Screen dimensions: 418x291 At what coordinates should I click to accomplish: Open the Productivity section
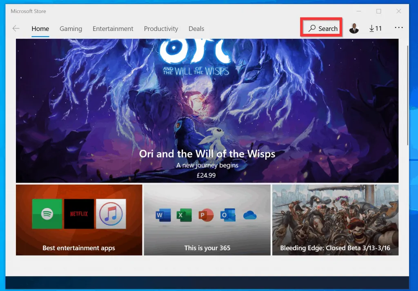point(161,29)
